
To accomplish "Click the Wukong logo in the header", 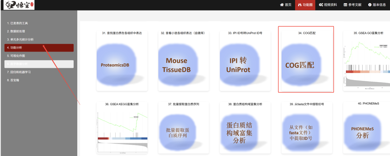I will pos(19,5).
